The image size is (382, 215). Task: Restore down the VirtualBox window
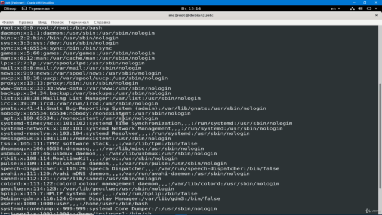coord(365,2)
